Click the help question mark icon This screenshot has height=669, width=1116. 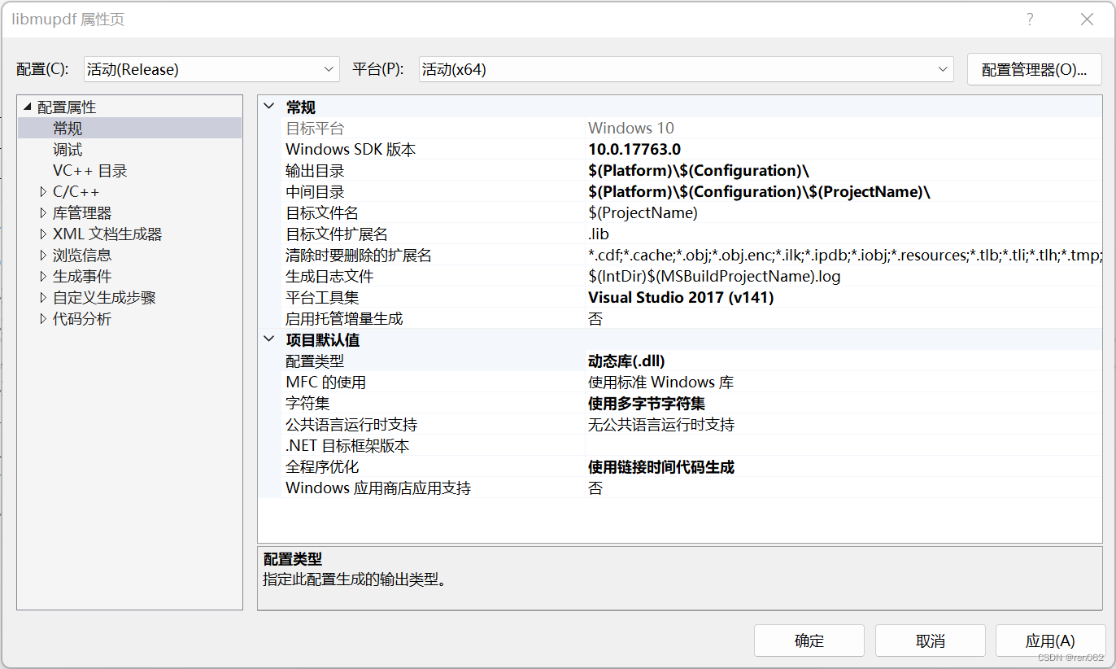[1029, 19]
